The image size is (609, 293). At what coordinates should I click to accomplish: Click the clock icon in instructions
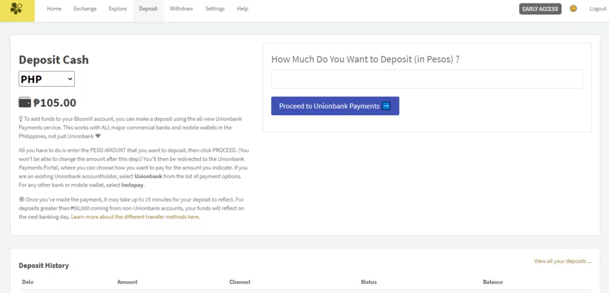click(21, 200)
